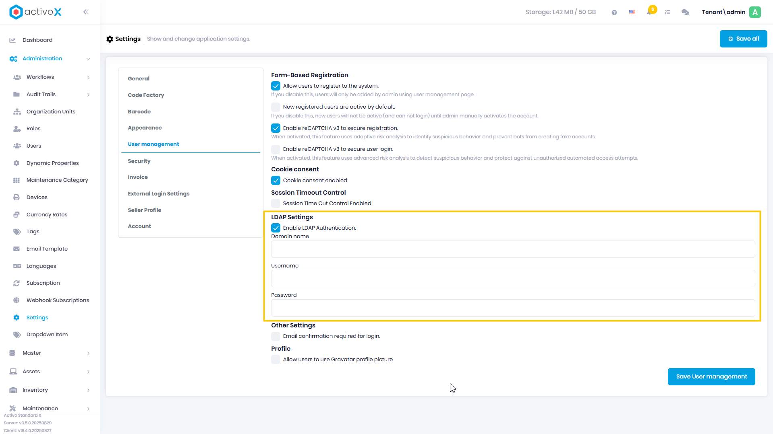Open notifications bell icon
The image size is (773, 434).
(649, 12)
